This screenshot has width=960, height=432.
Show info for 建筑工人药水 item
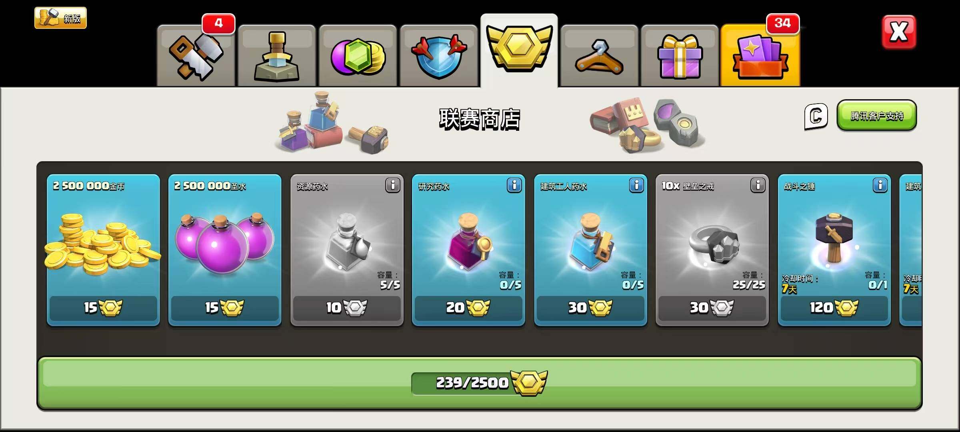(636, 185)
